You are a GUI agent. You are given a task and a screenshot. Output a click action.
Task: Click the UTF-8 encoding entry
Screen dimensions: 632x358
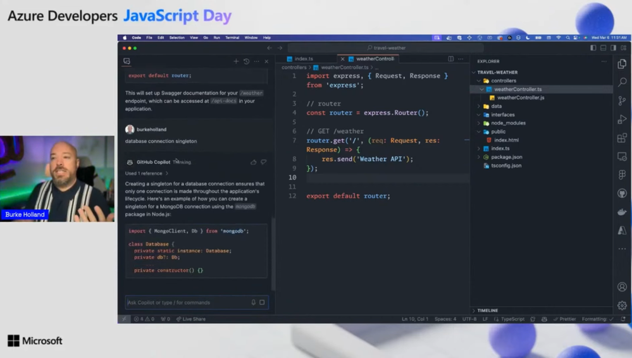[x=469, y=319]
